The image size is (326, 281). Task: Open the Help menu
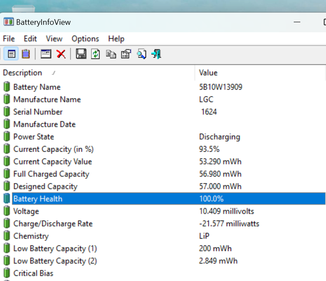116,39
